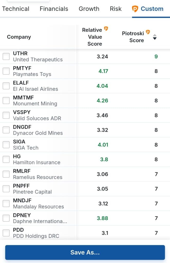
Task: Open the HG Hamilton Insurance company link
Action: 37,159
